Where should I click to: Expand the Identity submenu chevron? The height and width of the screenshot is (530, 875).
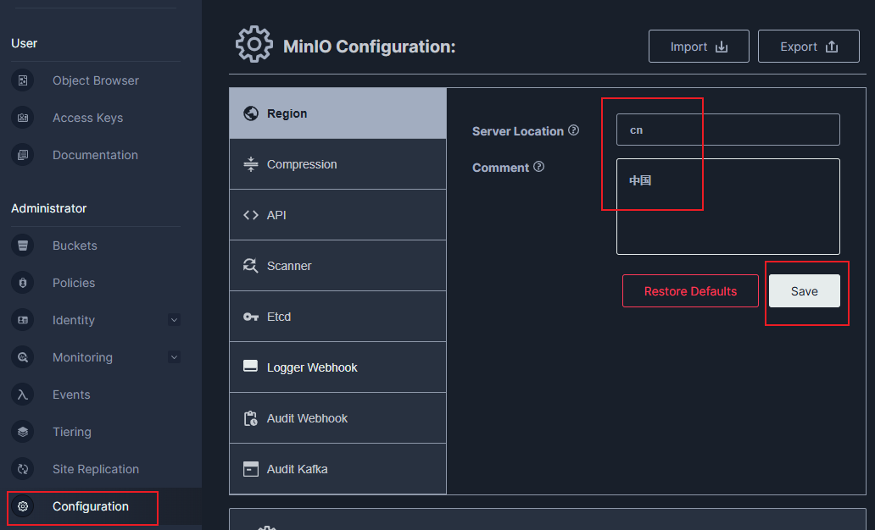[x=174, y=320]
